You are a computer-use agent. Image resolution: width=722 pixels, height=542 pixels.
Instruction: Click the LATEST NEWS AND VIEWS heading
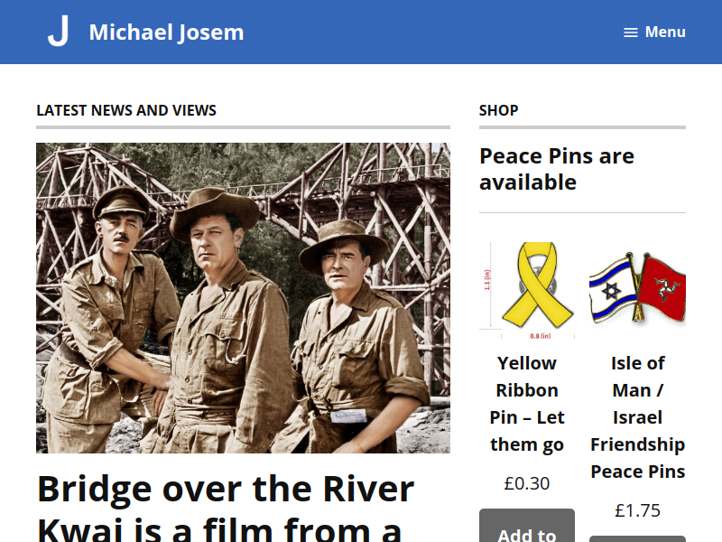[126, 110]
